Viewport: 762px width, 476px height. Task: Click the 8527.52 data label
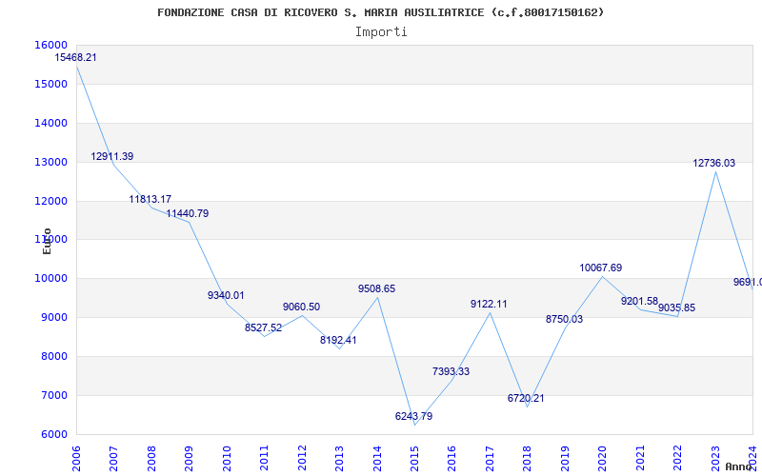(x=264, y=327)
